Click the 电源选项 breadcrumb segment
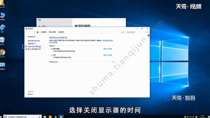Image resolution: width=210 pixels, height=118 pixels. pyautogui.click(x=61, y=32)
